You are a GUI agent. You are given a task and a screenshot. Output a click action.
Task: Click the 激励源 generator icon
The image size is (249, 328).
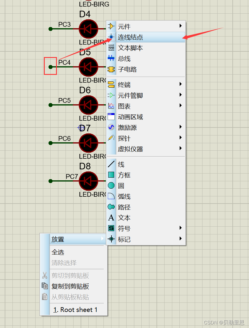111,127
